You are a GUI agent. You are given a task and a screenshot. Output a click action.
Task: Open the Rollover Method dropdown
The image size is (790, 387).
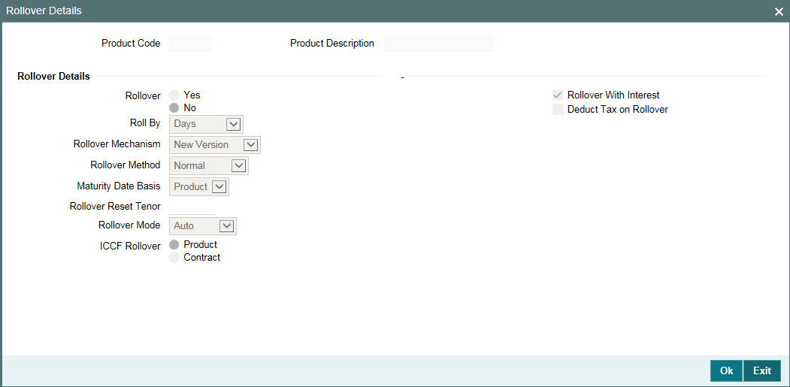[209, 165]
